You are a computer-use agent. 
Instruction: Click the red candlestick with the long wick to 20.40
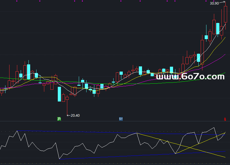click(x=67, y=105)
